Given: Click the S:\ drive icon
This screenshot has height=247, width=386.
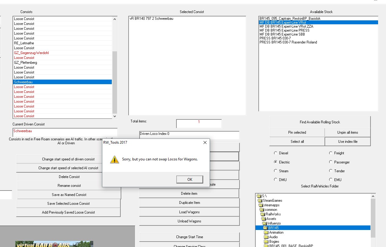Looking at the screenshot, I should click(x=259, y=196).
